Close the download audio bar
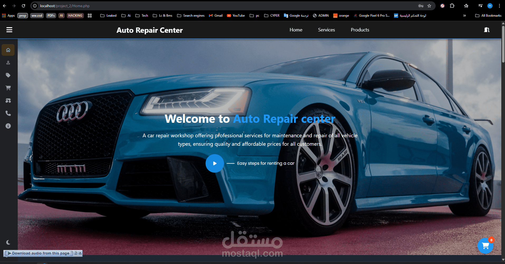Screen dimensions: 505x264 80,253
